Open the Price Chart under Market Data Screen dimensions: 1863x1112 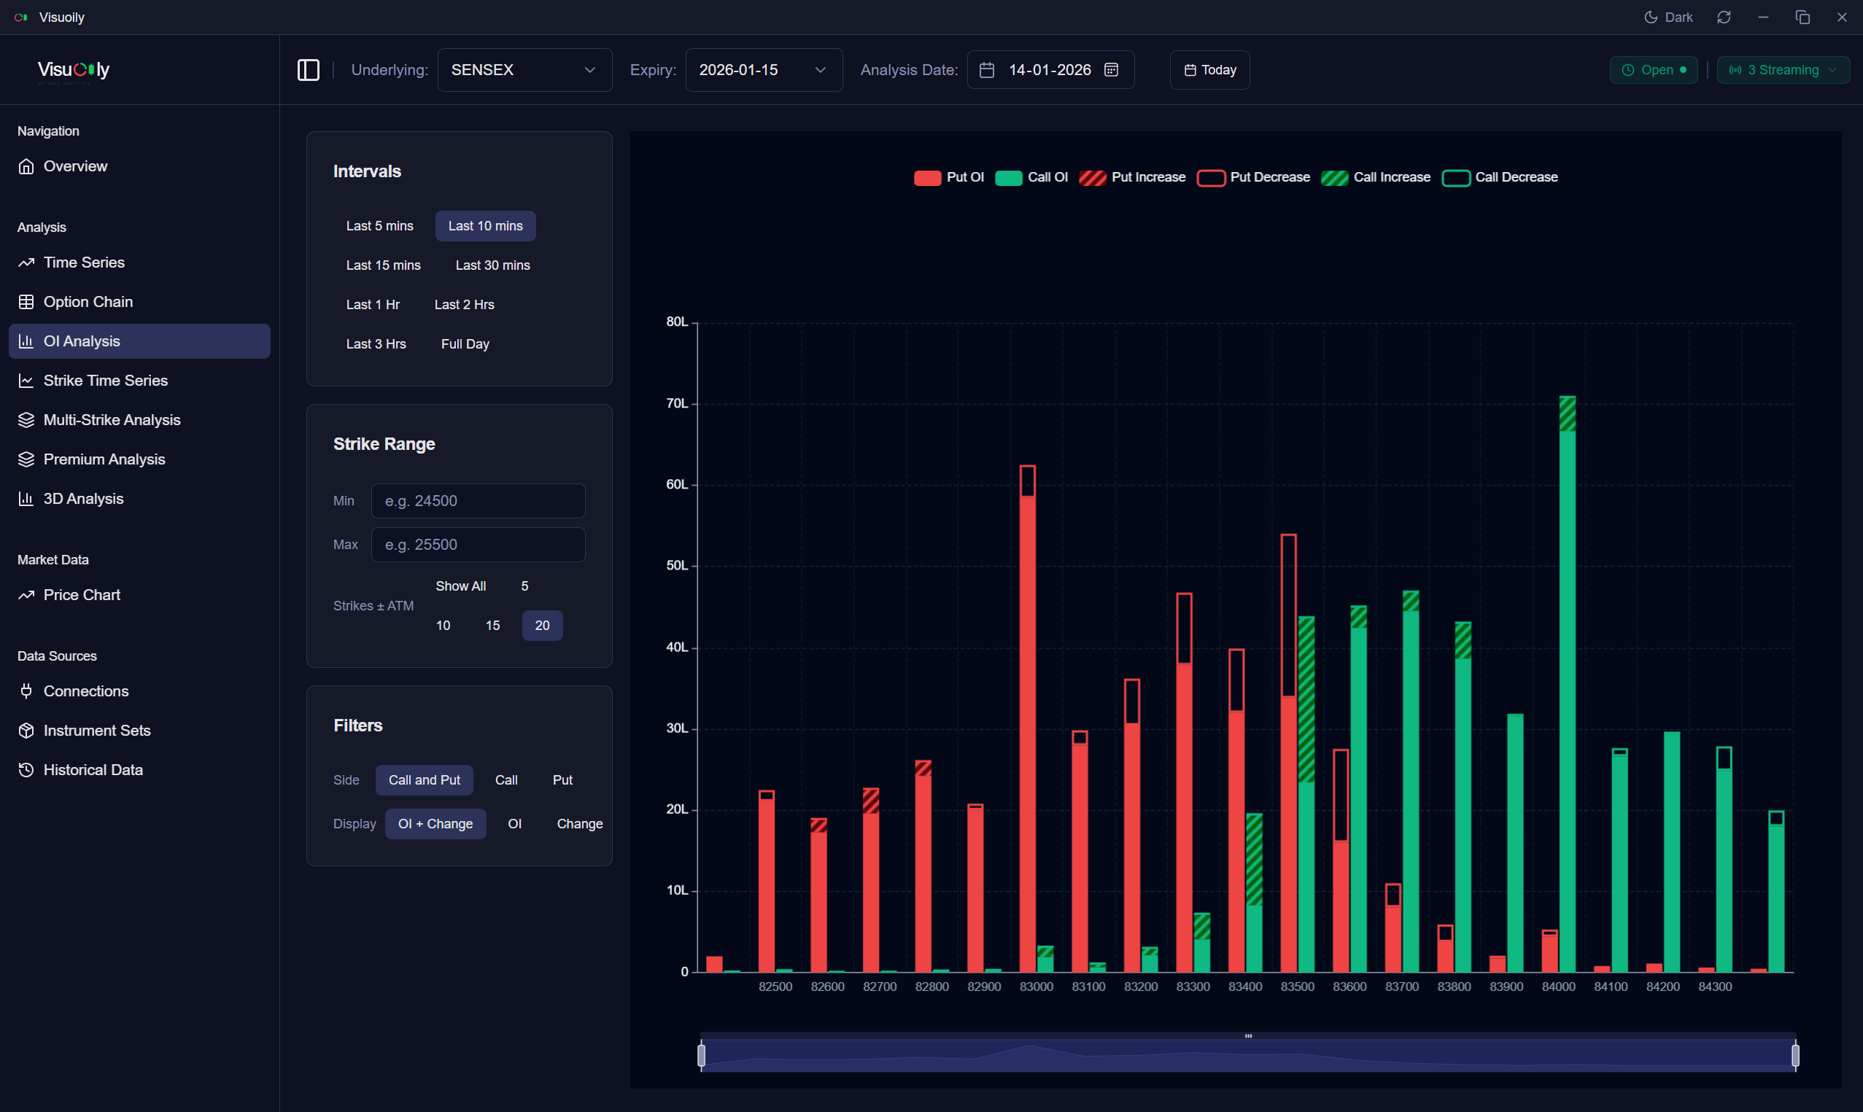[82, 594]
